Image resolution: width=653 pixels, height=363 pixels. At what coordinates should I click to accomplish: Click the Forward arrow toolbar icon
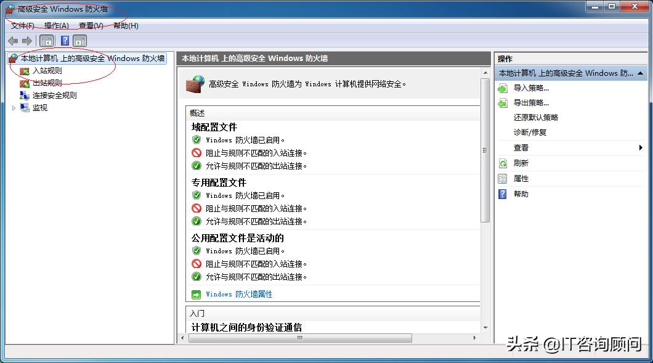point(27,41)
